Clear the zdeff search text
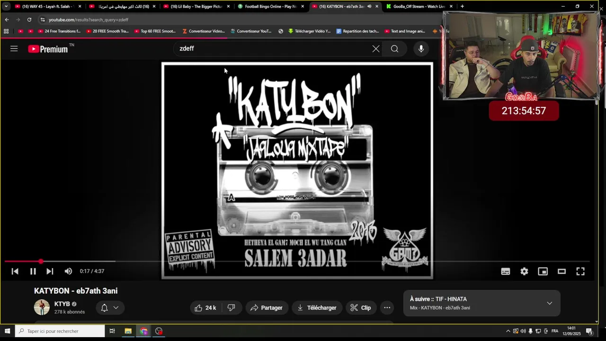The width and height of the screenshot is (606, 341). coord(376,49)
